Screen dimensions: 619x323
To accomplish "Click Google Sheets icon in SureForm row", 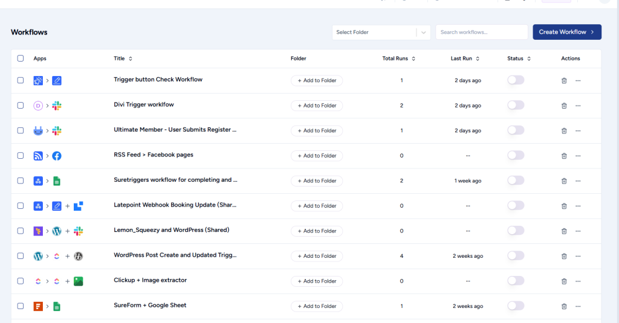I will (x=57, y=306).
